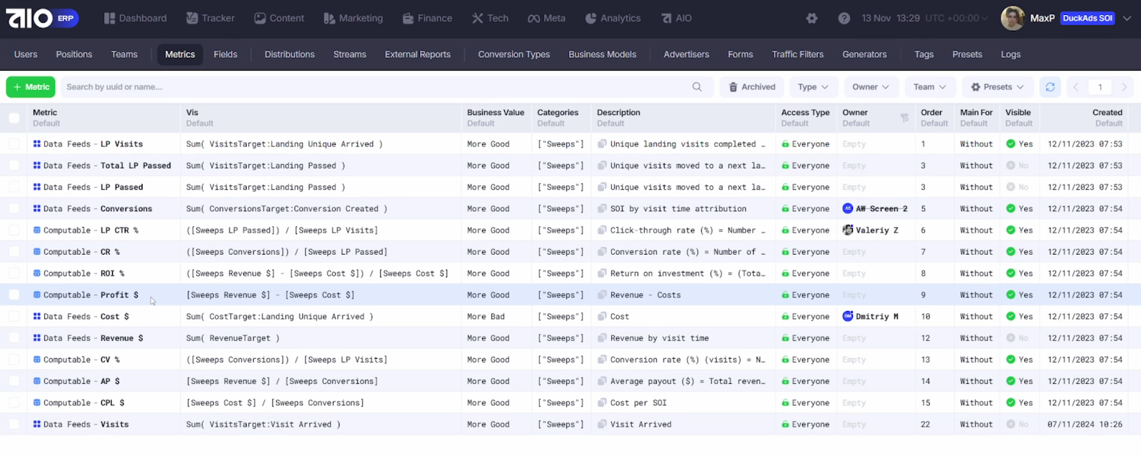The width and height of the screenshot is (1141, 456).
Task: Click the MaxP user avatar
Action: (1012, 19)
